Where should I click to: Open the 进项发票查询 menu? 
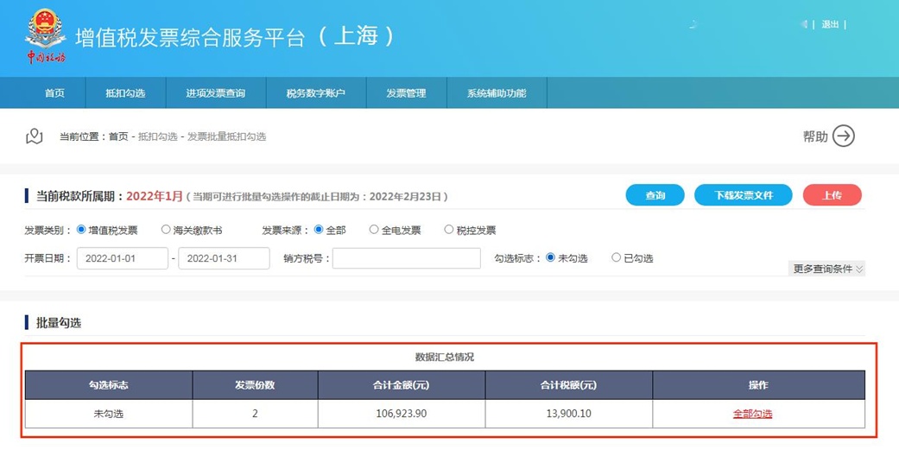216,93
